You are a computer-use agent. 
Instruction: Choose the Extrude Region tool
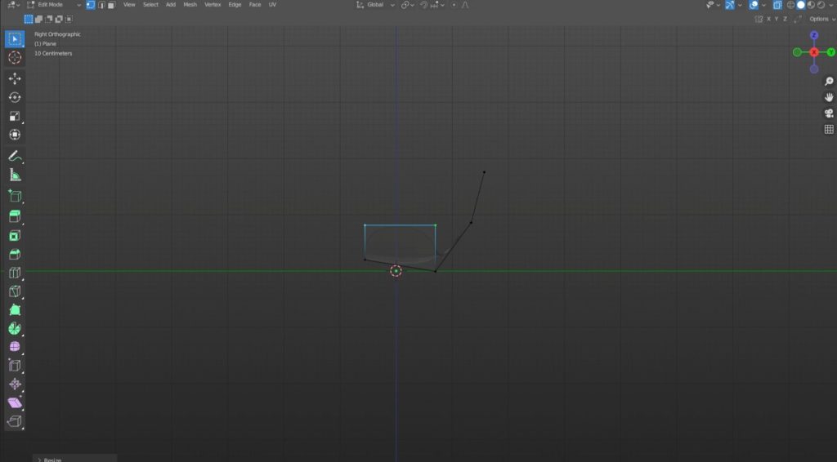tap(15, 216)
